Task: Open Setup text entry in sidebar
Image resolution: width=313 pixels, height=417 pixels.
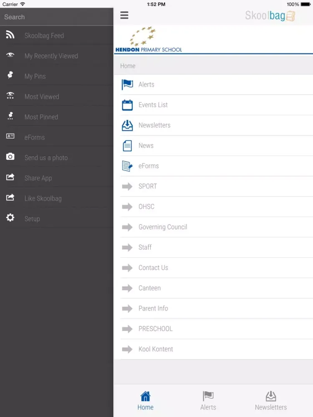Action: 32,219
